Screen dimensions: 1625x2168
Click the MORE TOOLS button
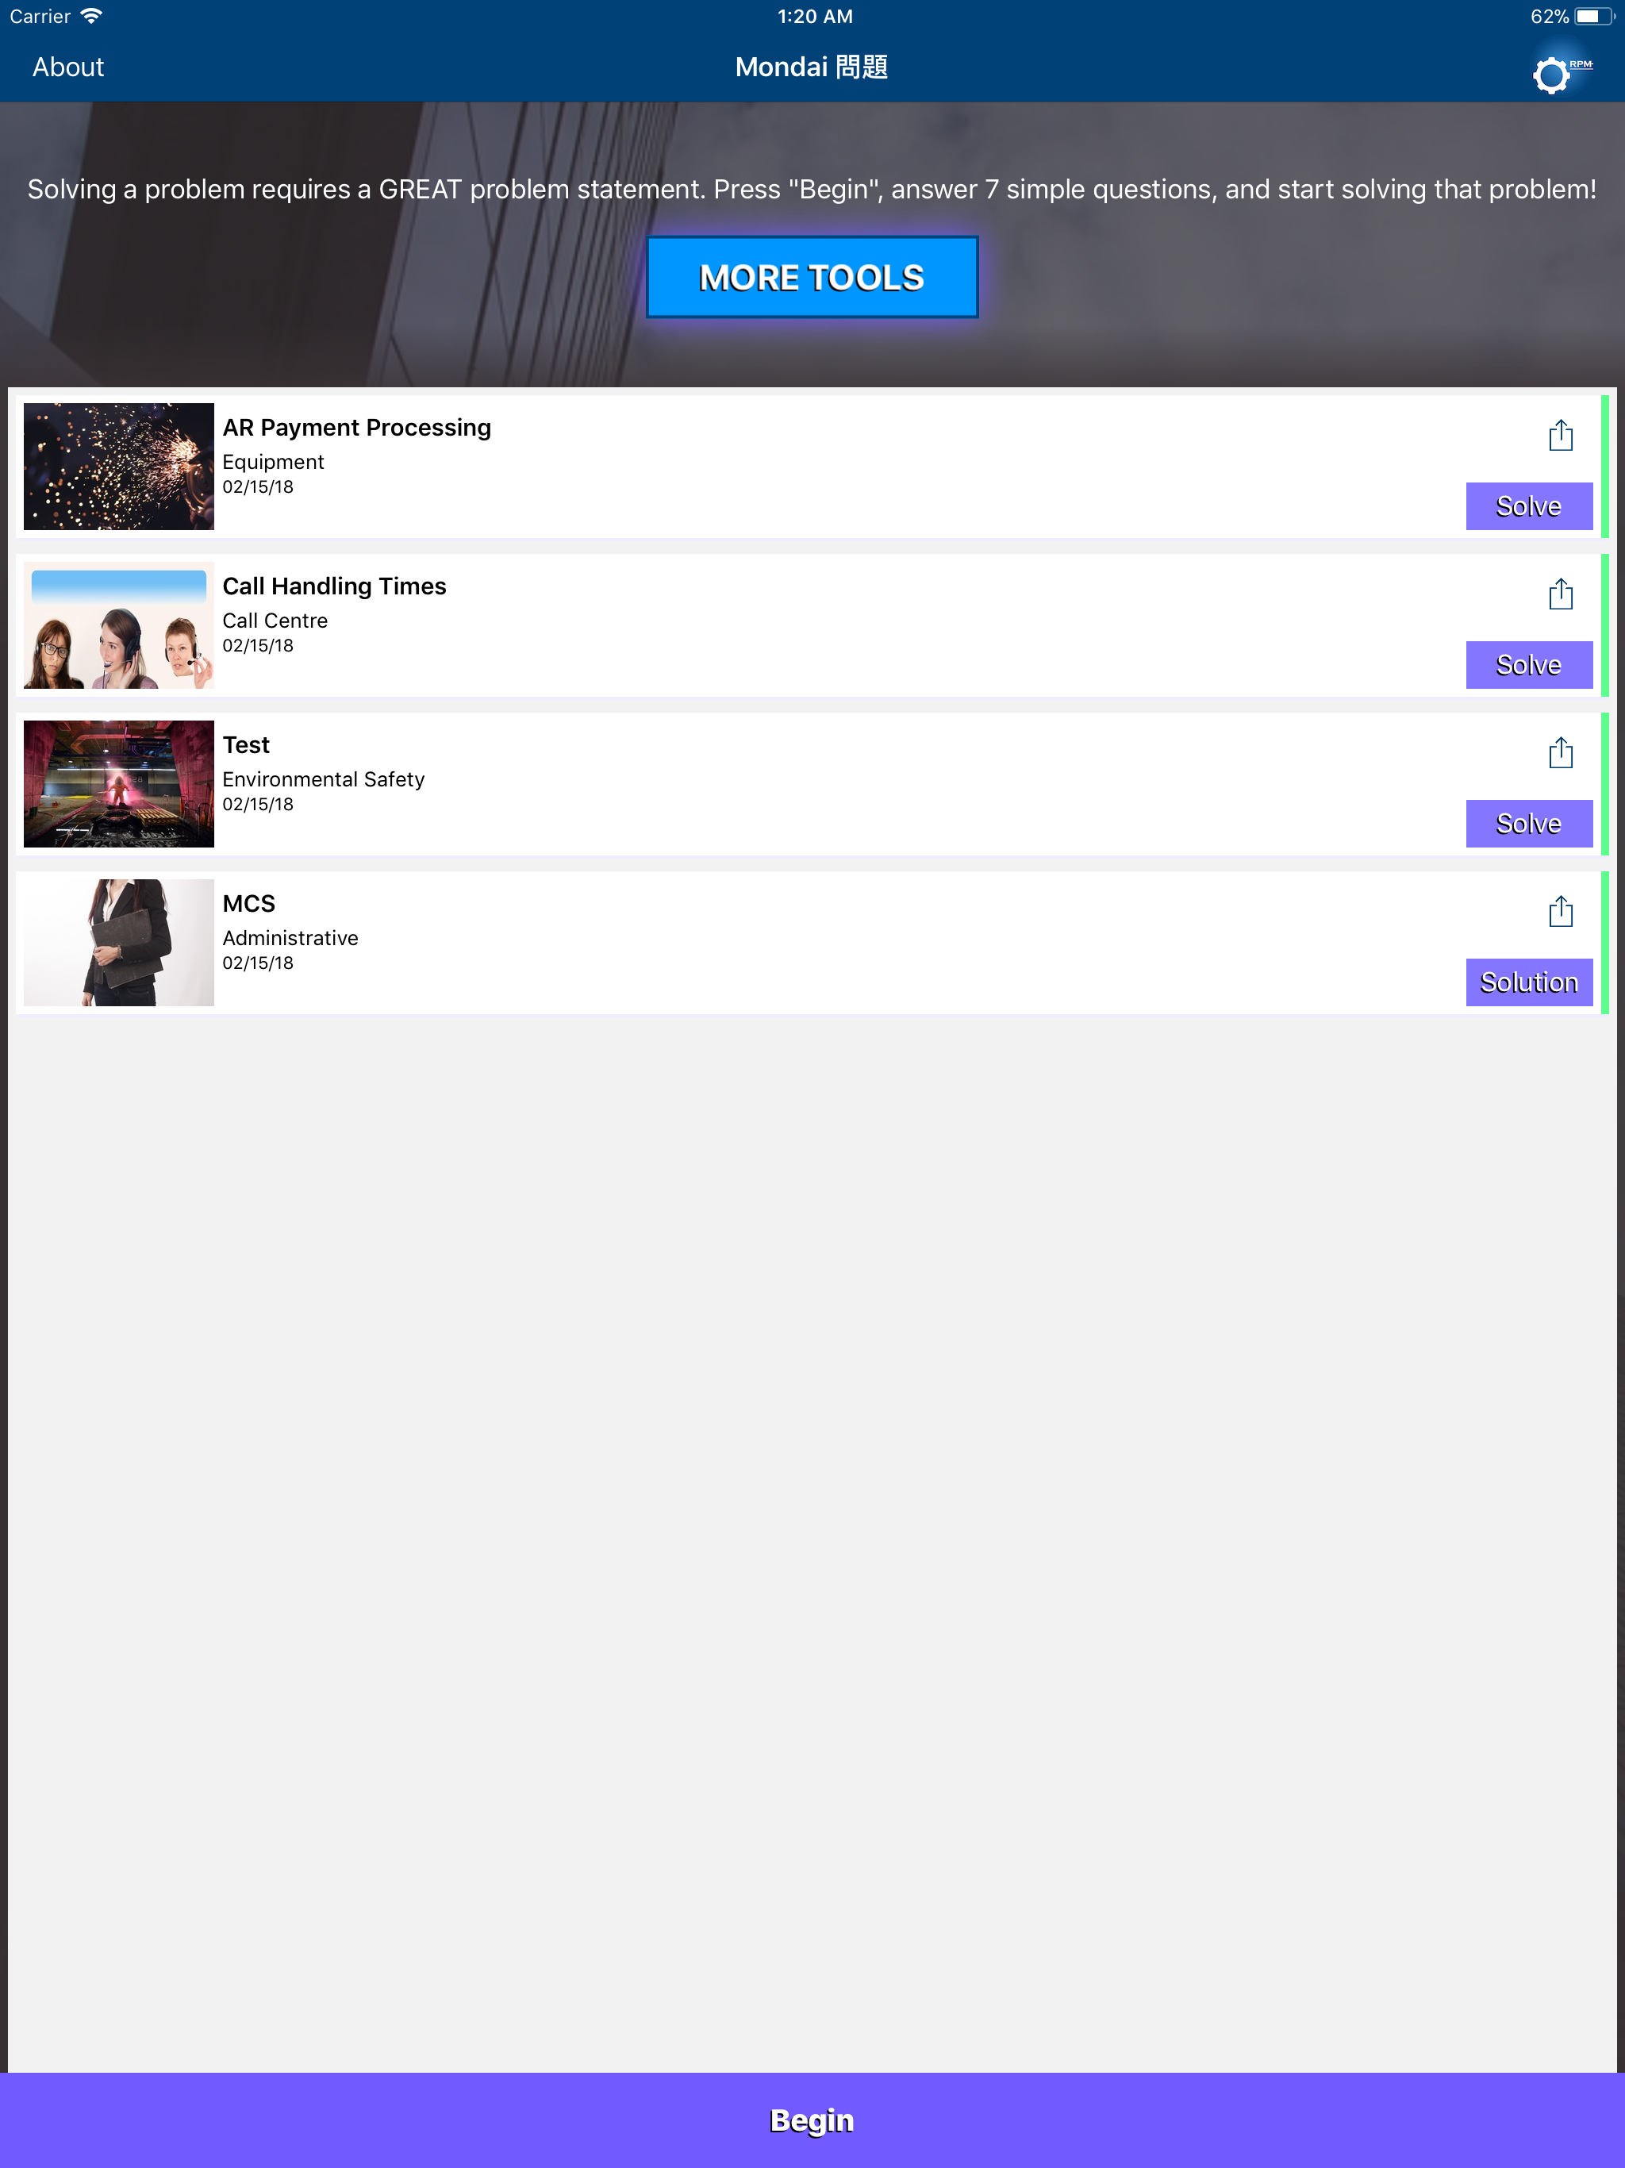coord(812,278)
